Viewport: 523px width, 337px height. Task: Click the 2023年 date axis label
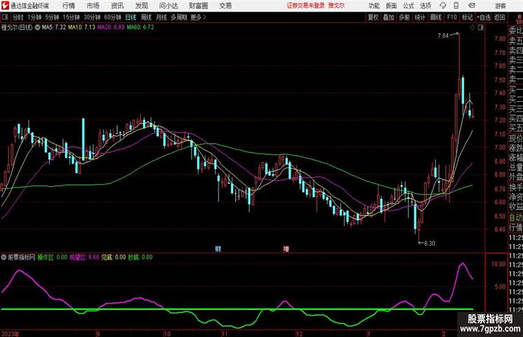tap(10, 334)
